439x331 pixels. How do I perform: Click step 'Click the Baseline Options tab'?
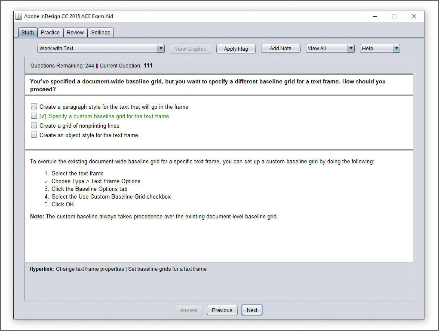[x=89, y=189]
